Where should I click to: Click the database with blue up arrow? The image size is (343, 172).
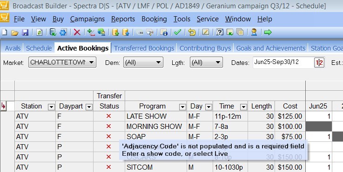[126, 32]
